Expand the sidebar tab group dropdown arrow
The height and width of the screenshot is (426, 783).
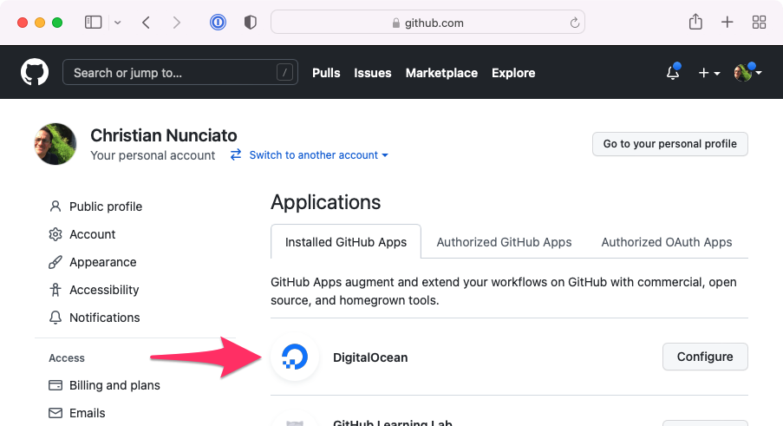click(x=117, y=23)
